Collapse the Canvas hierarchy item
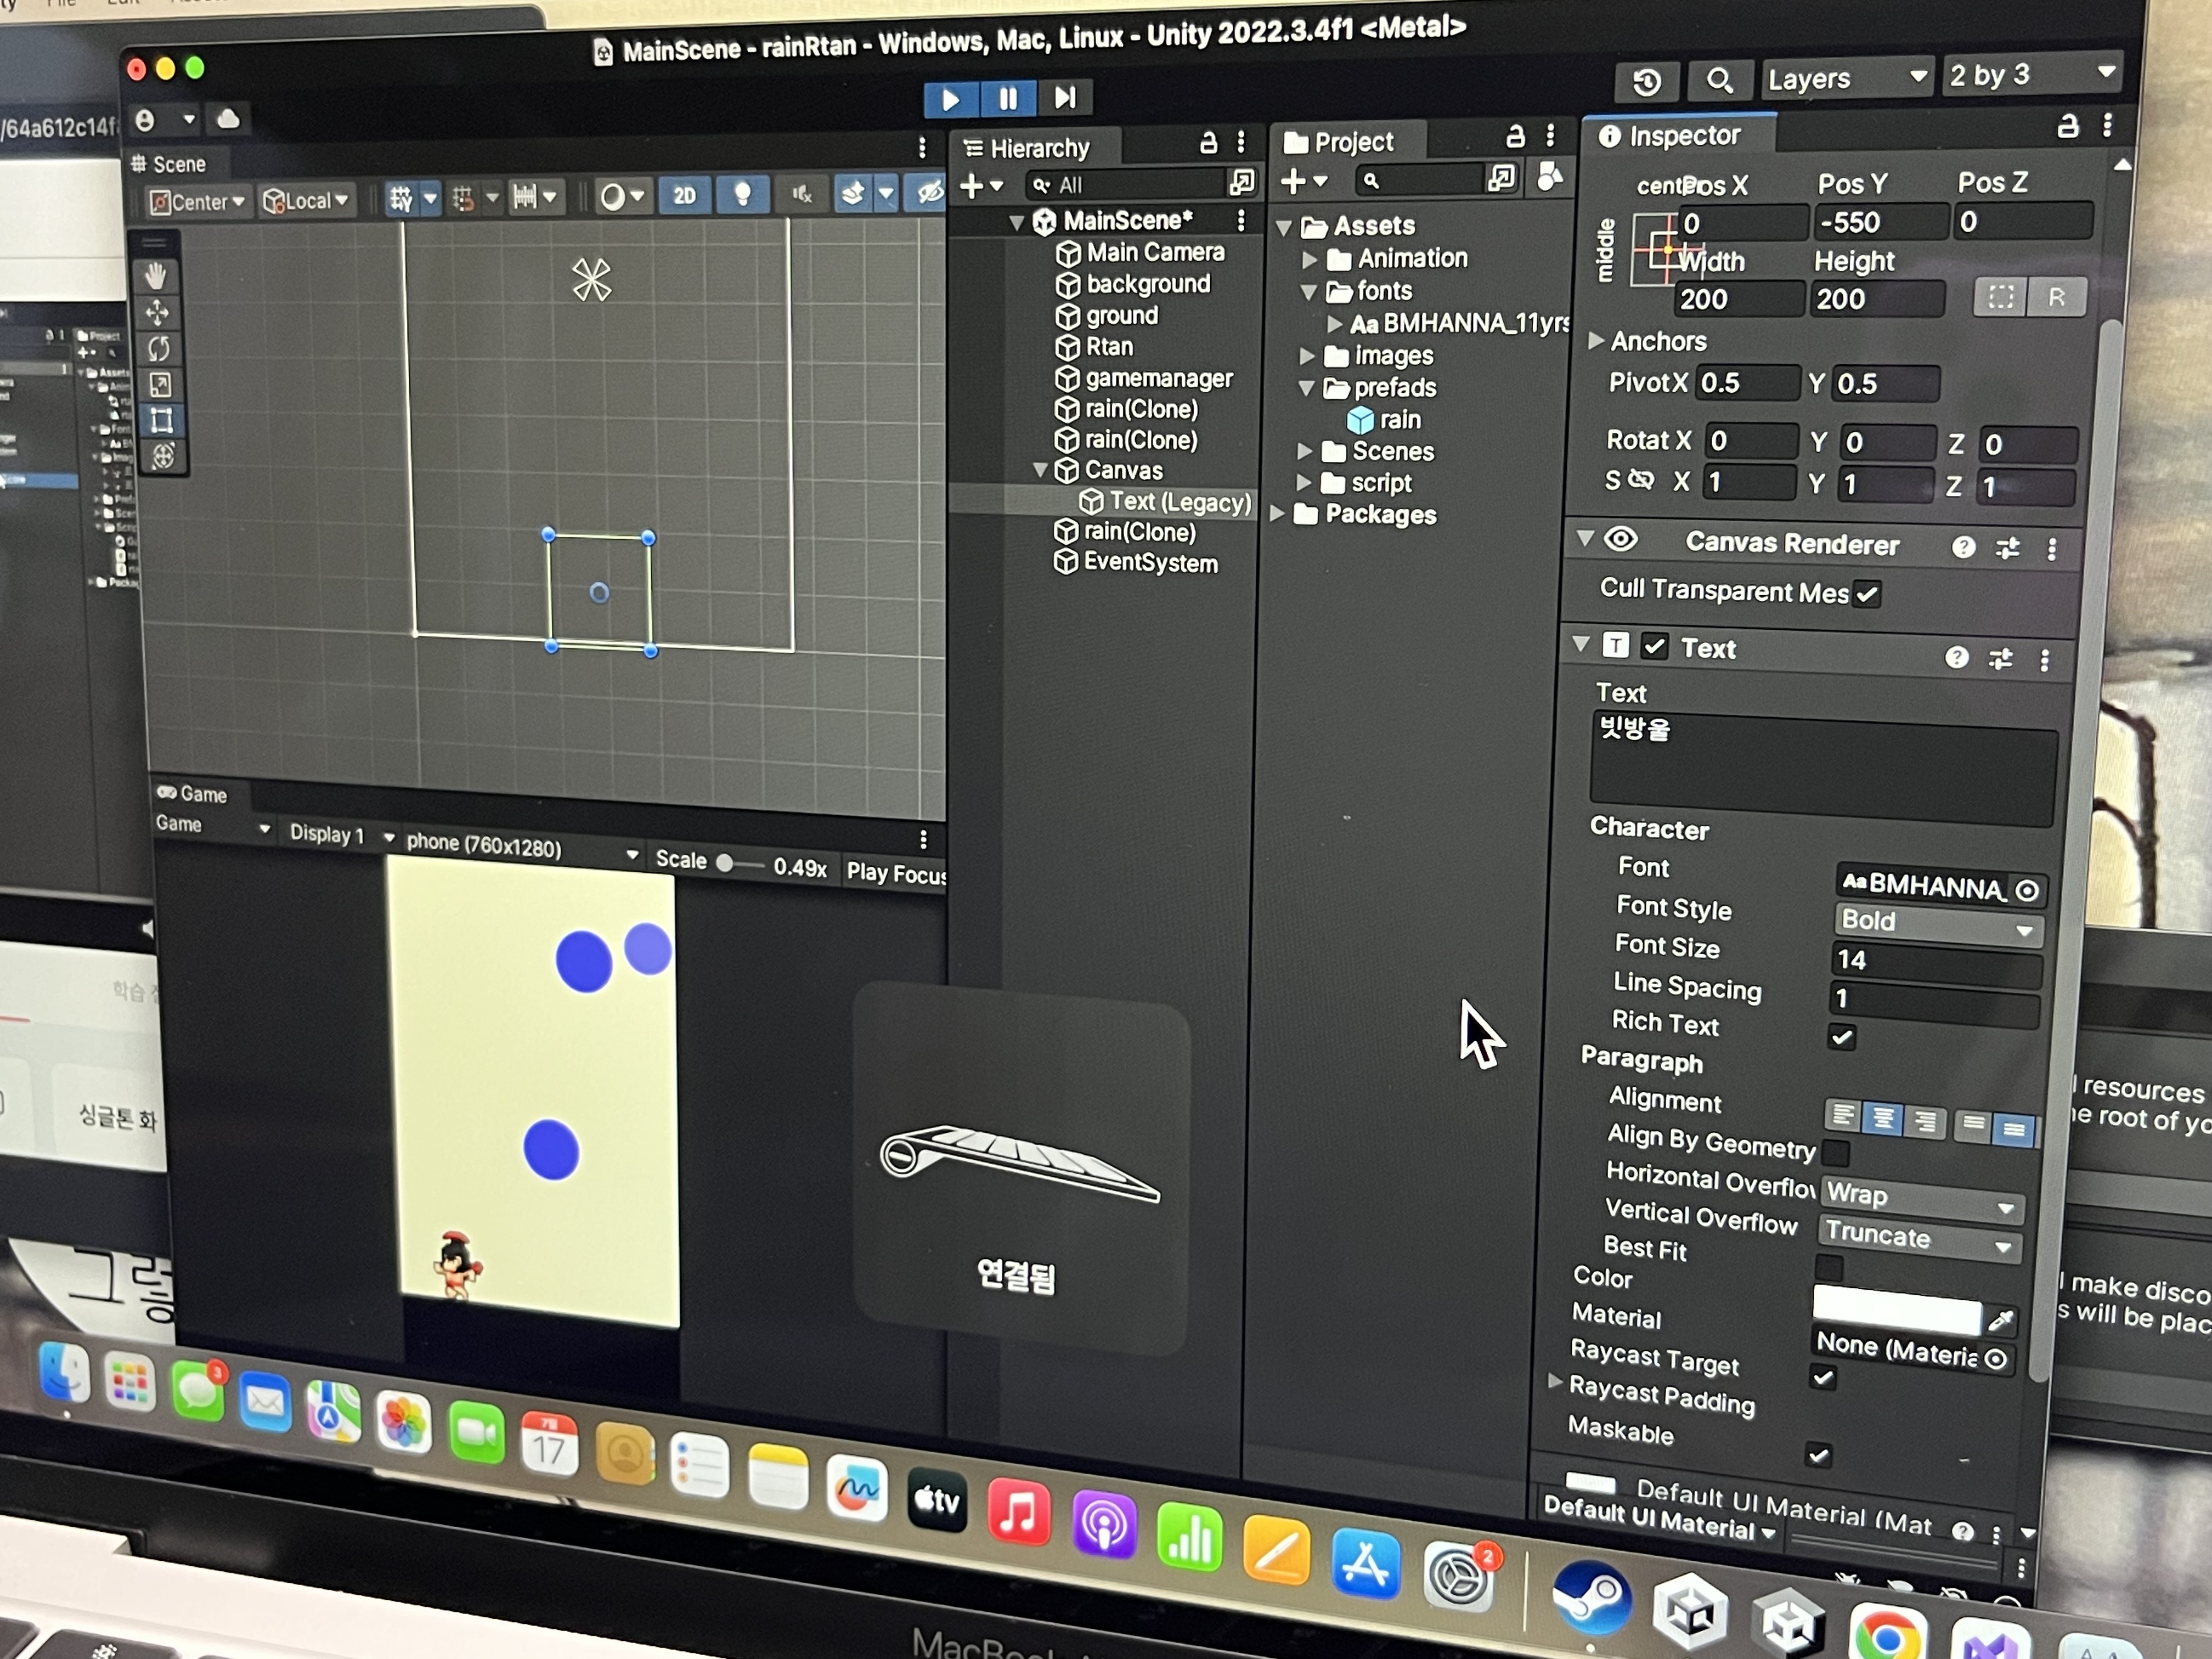The width and height of the screenshot is (2212, 1659). [1040, 470]
